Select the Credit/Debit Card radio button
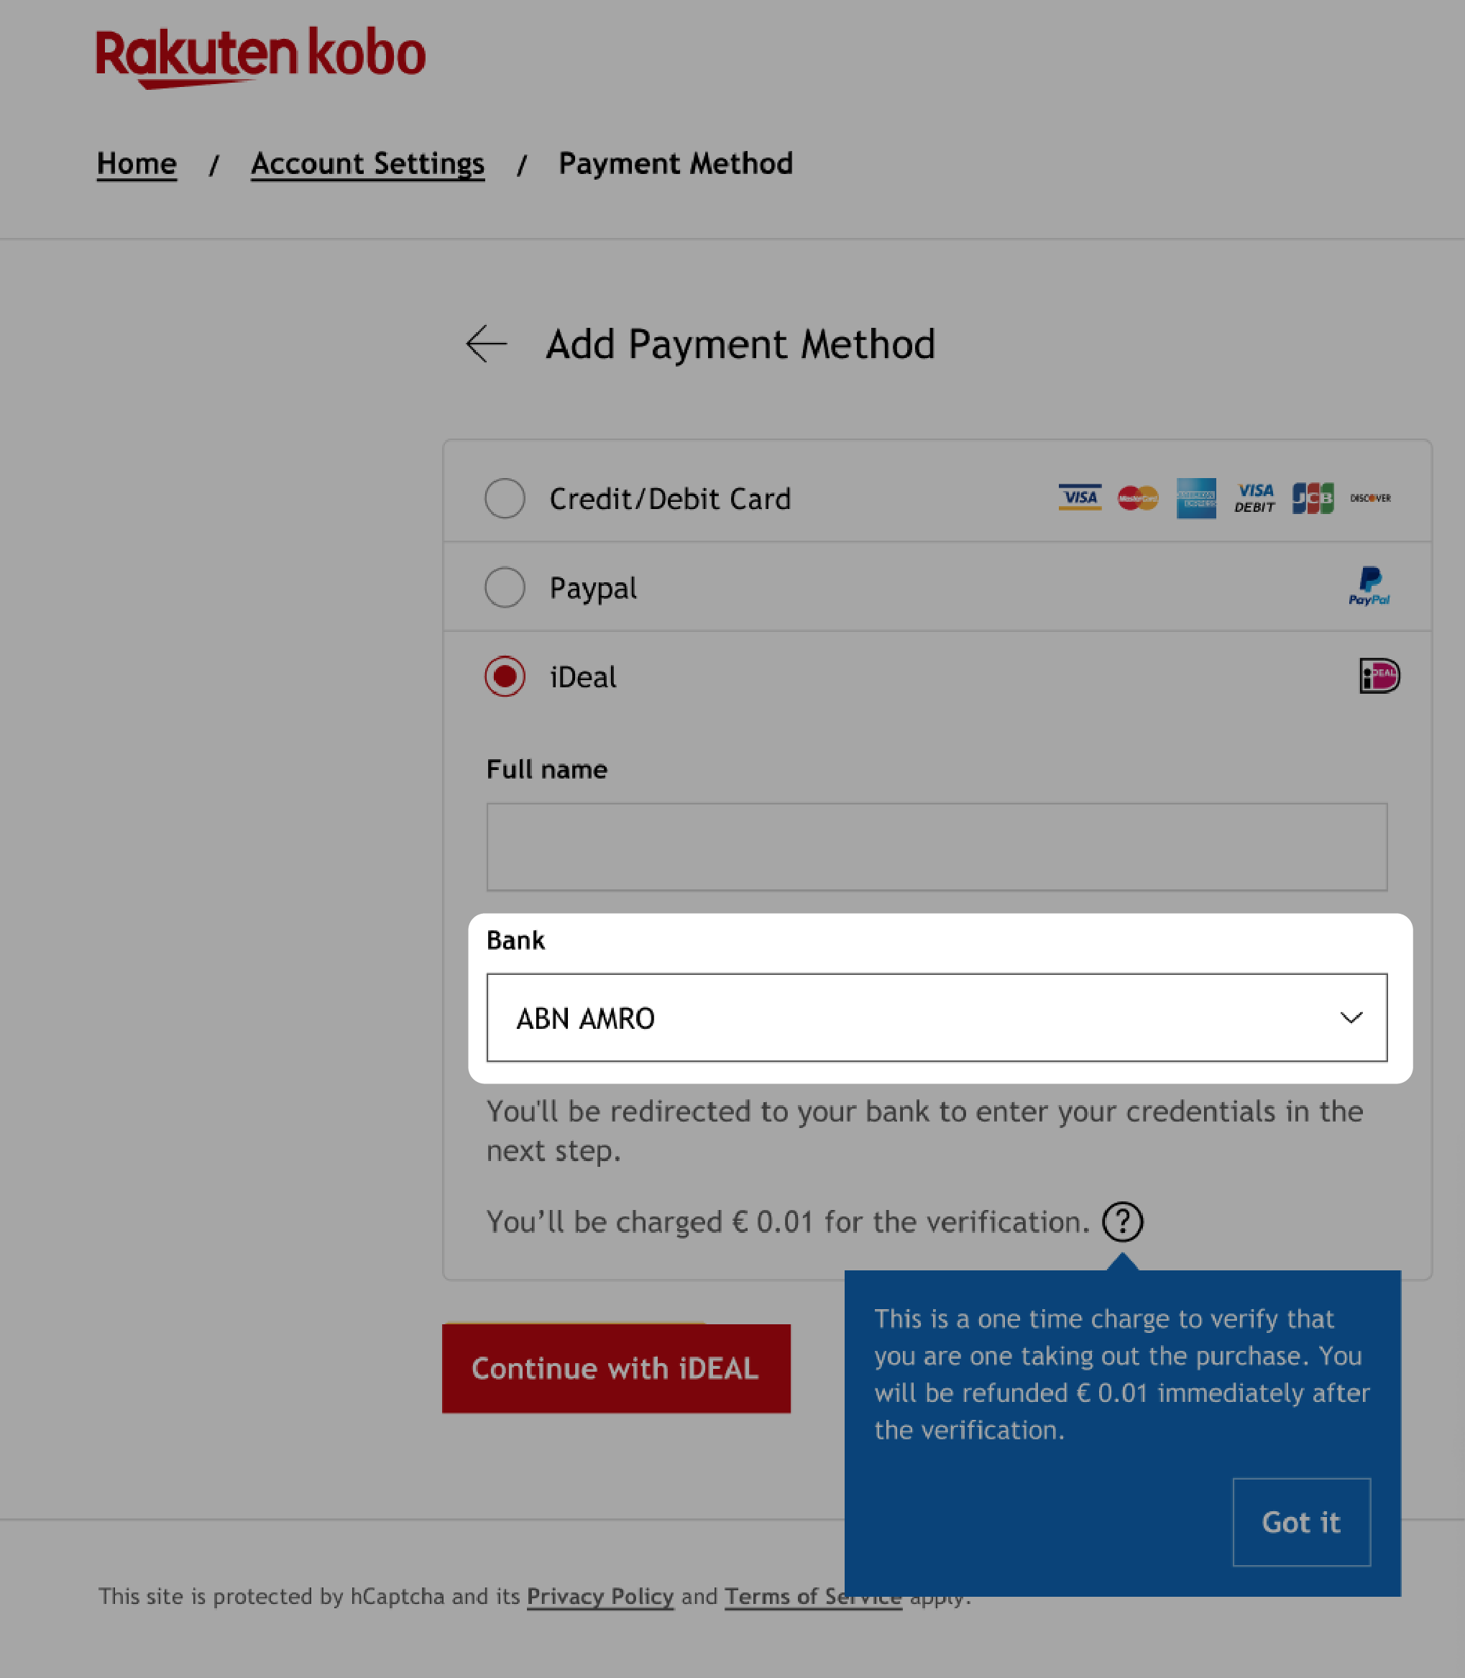 point(505,498)
